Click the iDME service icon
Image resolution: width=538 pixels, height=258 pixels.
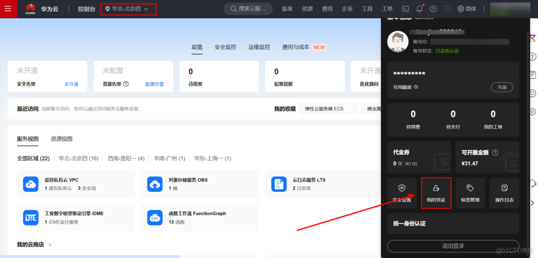tap(30, 218)
